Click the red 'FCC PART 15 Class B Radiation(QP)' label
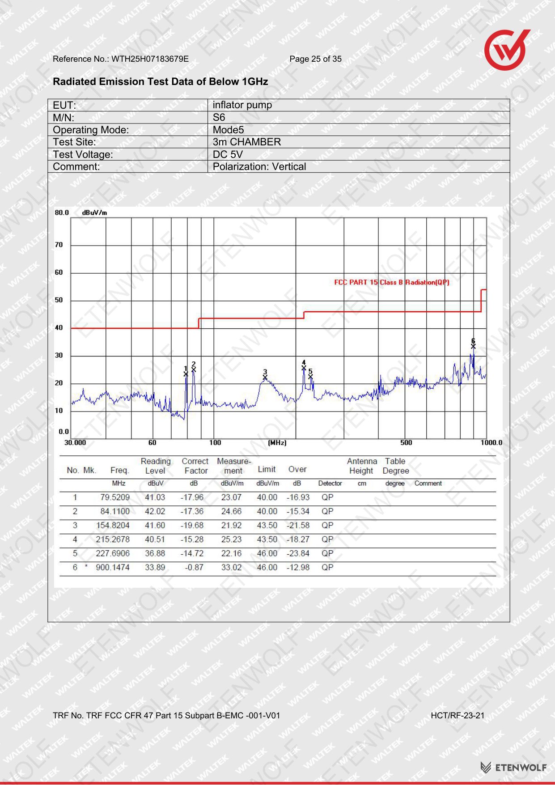This screenshot has height=785, width=555. (392, 282)
